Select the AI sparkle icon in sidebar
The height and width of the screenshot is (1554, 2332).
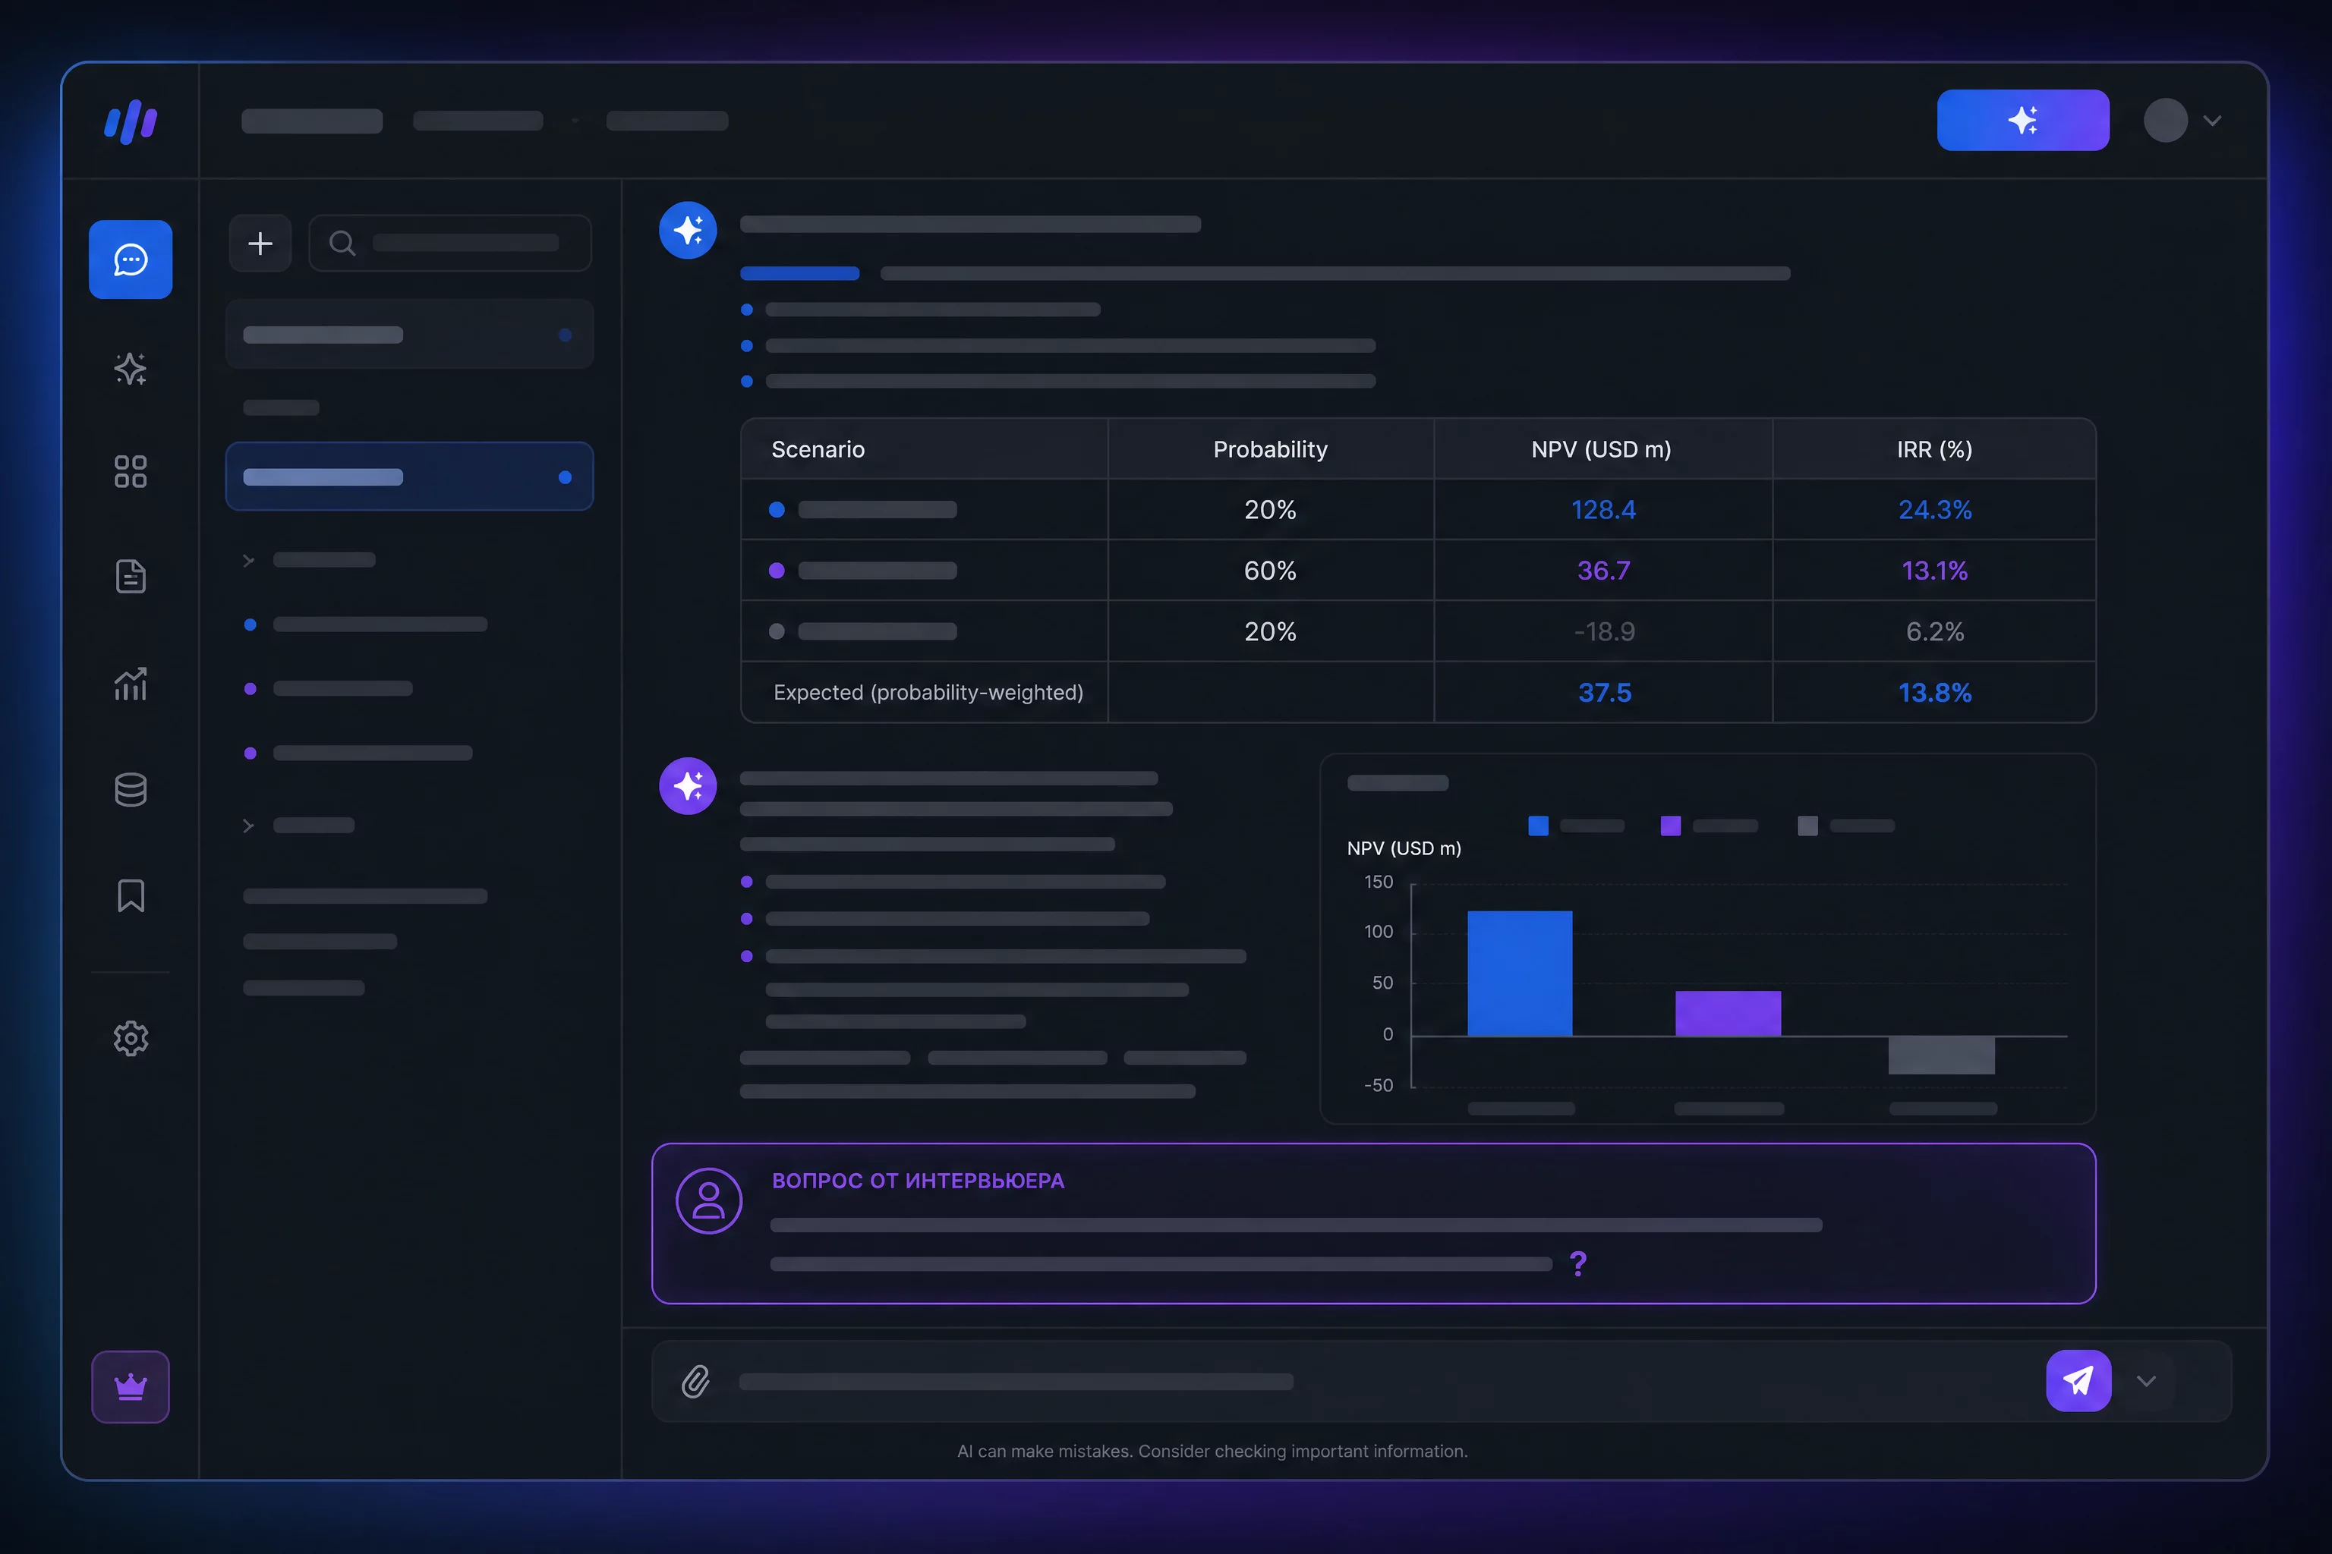pyautogui.click(x=130, y=369)
